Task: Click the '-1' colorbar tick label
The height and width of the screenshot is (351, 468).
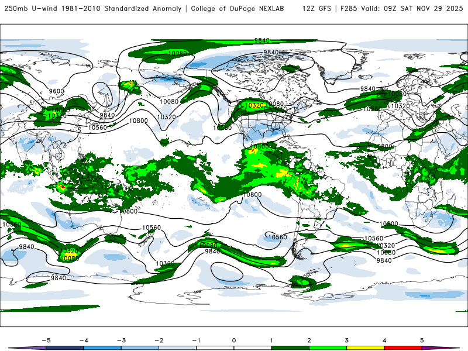Action: pos(196,340)
